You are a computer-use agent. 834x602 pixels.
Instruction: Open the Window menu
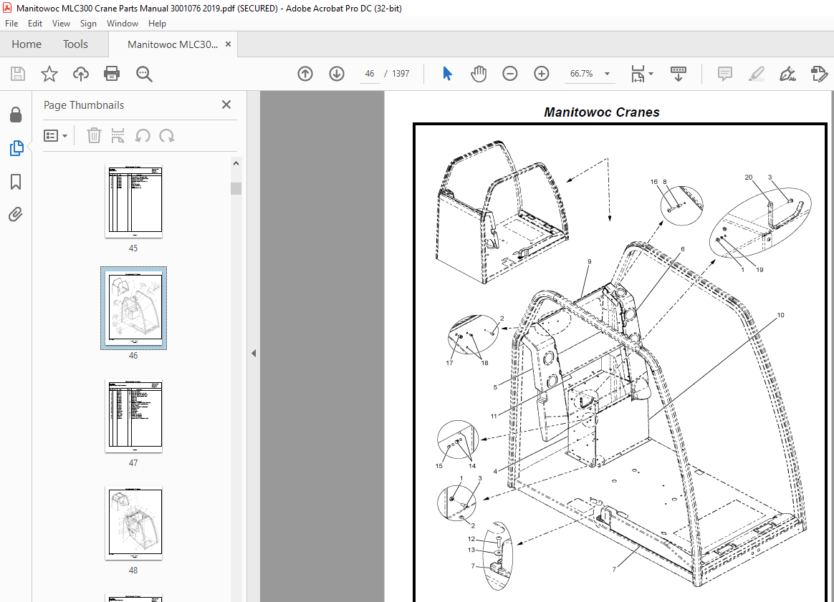pos(123,24)
